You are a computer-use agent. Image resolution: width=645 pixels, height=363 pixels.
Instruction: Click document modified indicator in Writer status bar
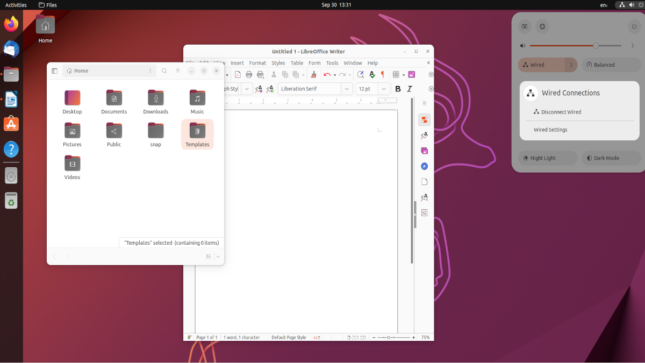click(189, 337)
